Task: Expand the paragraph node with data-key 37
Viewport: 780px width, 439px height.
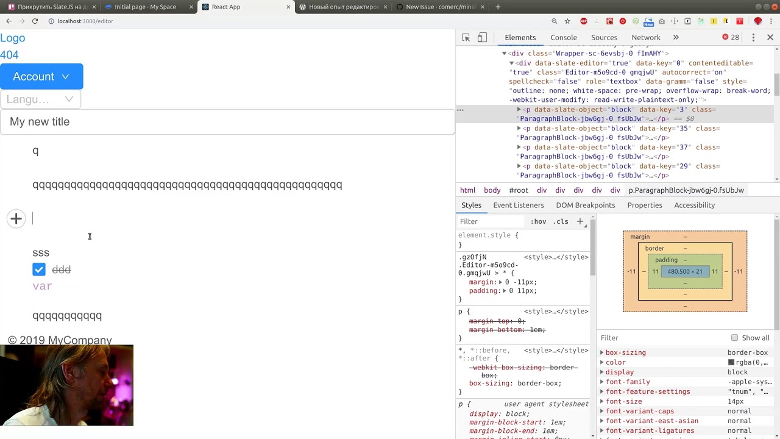Action: 519,148
